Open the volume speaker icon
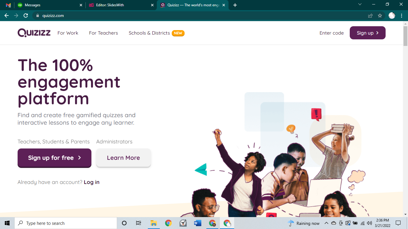Image resolution: width=408 pixels, height=229 pixels. [369, 223]
